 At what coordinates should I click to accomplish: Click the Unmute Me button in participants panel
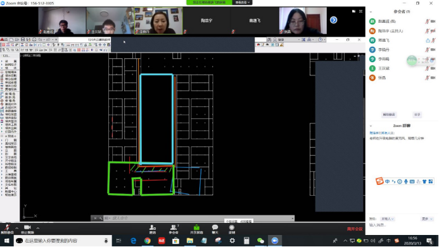(389, 115)
